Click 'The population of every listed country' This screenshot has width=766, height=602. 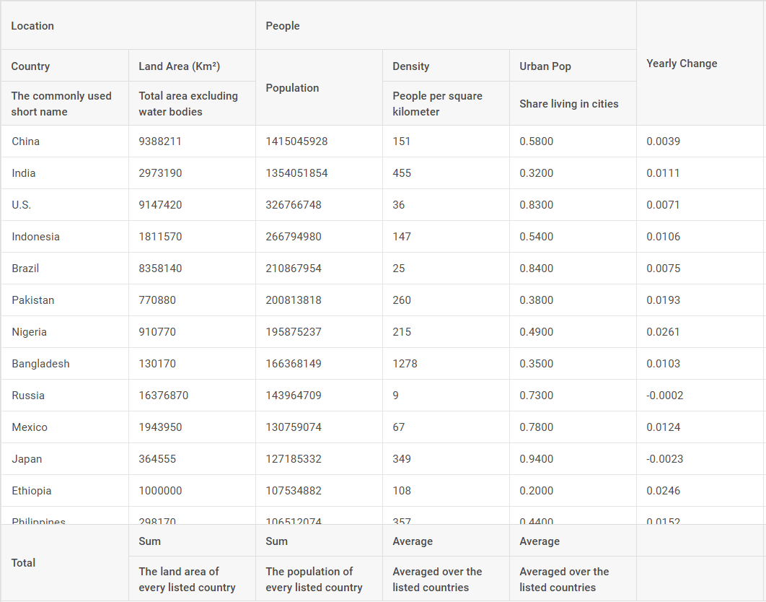319,579
